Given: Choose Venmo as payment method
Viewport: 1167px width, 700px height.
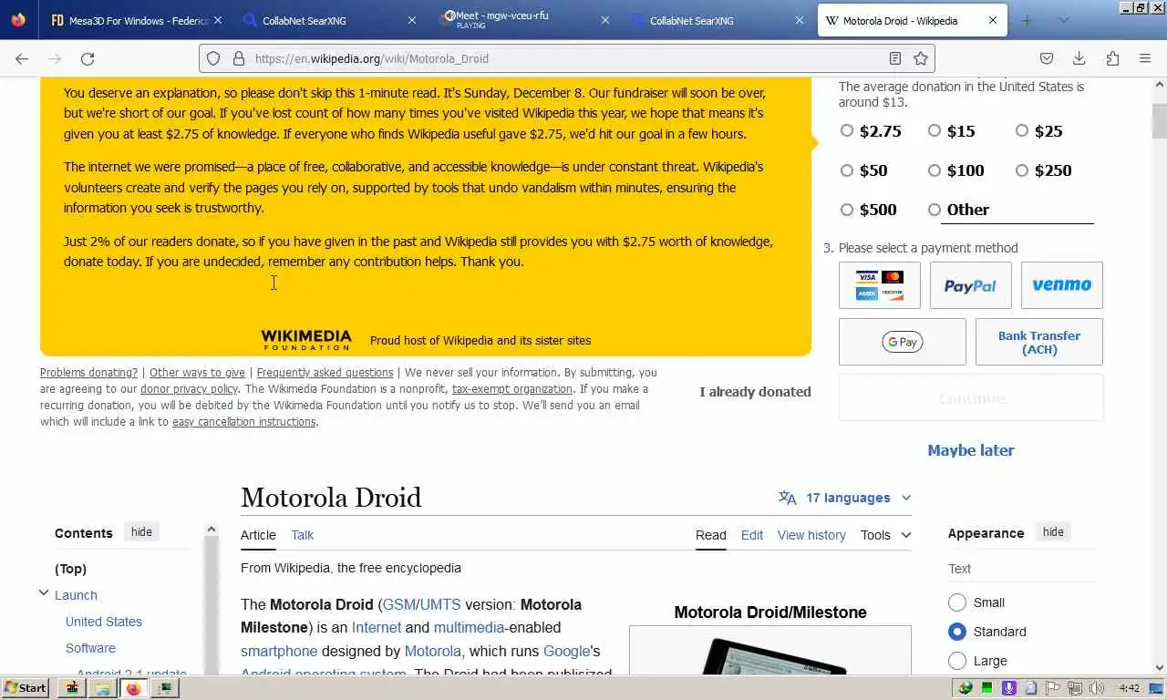Looking at the screenshot, I should [x=1061, y=285].
